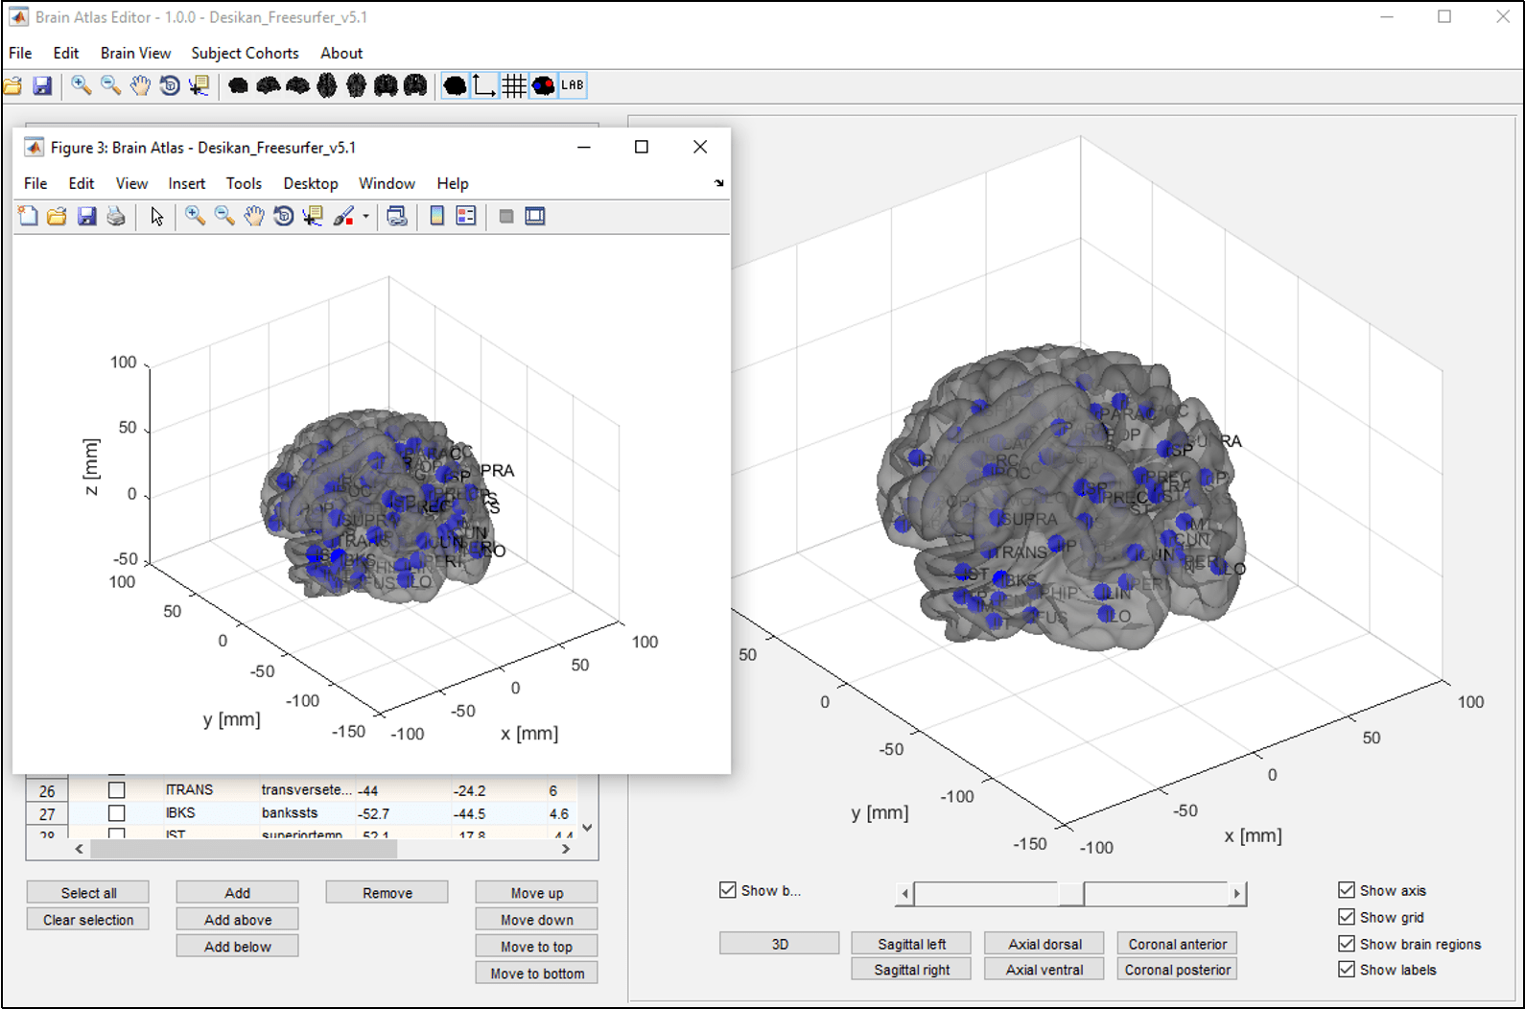Activate the Data Cursor in Figure 3 toolbar
The image size is (1525, 1009).
coord(313,217)
